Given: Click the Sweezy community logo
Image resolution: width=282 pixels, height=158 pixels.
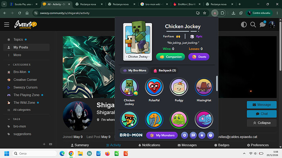Looking at the screenshot, I should coord(25,24).
